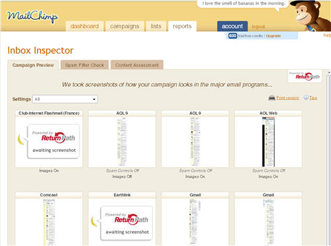Open the Comcast screenshot thumbnail
The height and width of the screenshot is (246, 331).
49,221
